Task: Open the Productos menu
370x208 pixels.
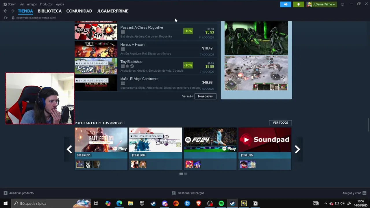Action: (46, 4)
